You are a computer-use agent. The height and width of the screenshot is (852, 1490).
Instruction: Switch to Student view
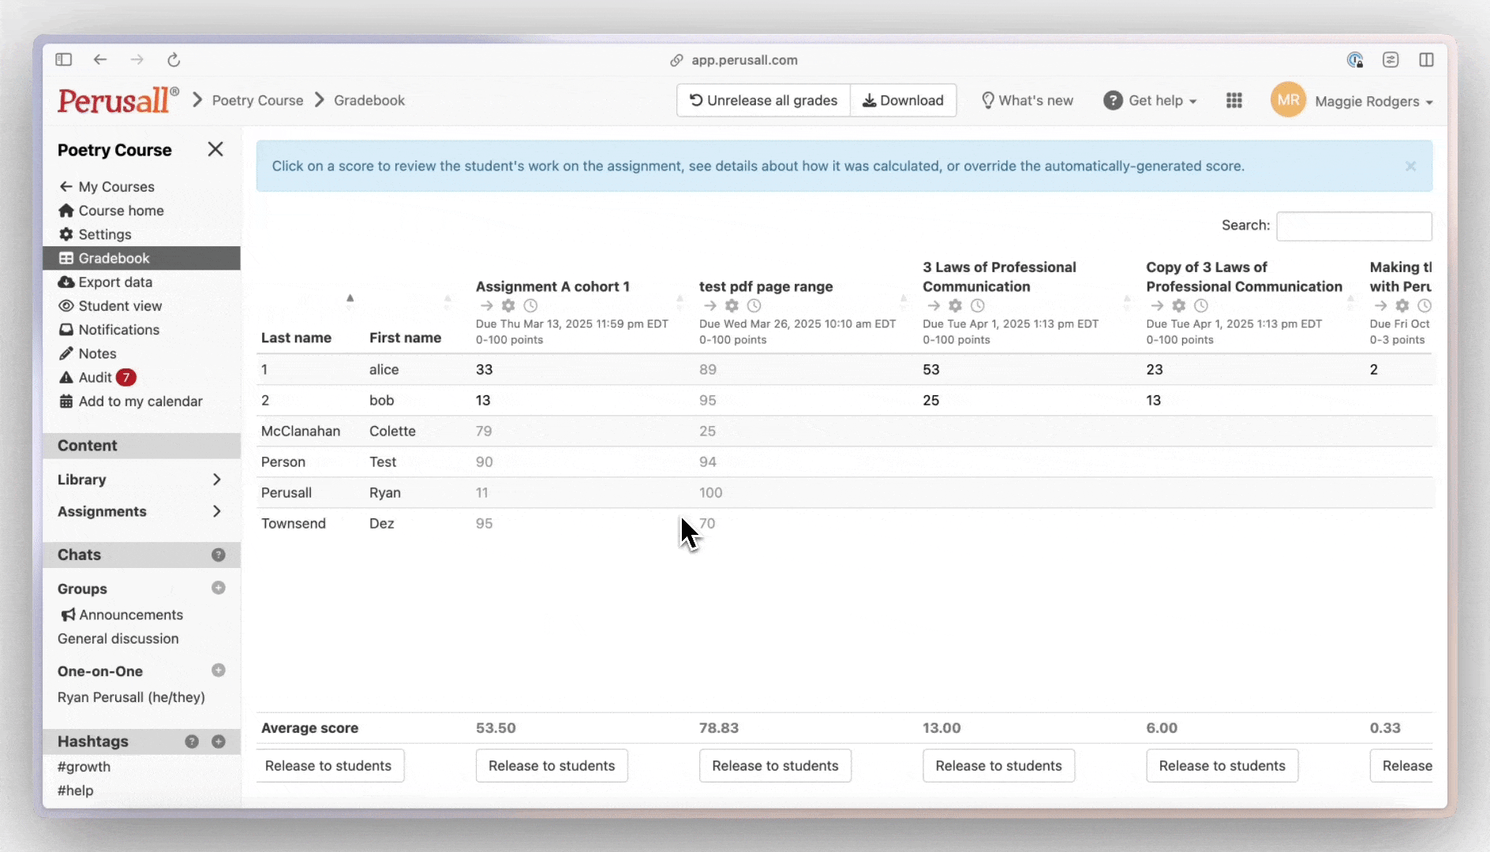pyautogui.click(x=110, y=306)
